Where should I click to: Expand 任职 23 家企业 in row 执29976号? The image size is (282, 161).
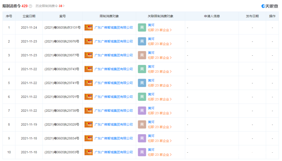pos(160,44)
